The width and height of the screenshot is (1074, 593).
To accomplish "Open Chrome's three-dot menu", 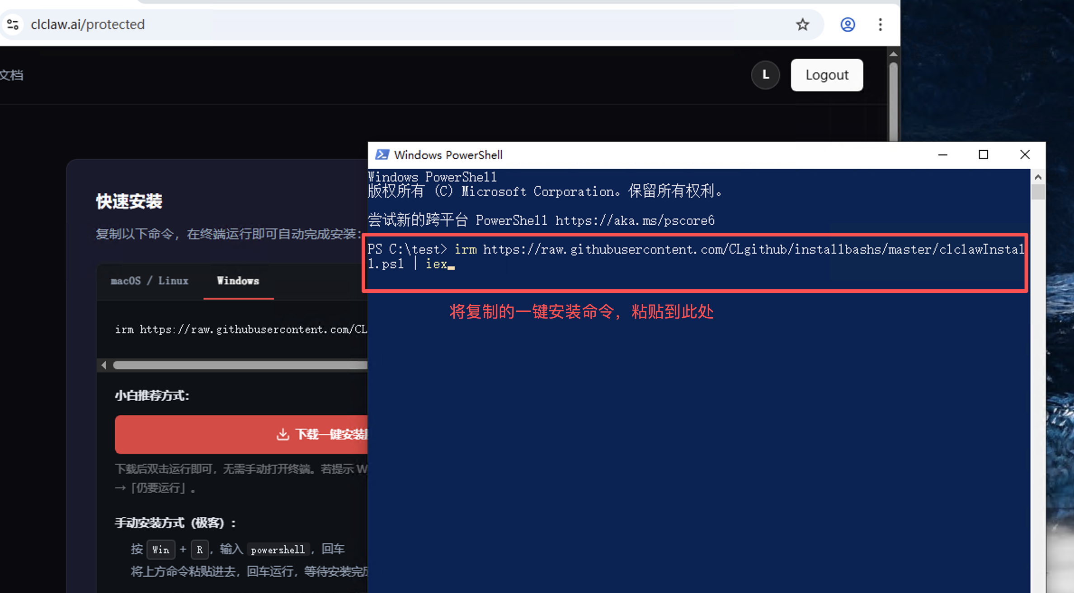I will coord(880,24).
